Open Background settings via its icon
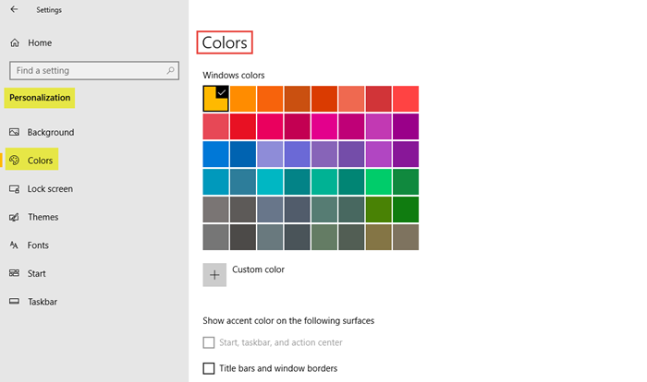 [15, 132]
